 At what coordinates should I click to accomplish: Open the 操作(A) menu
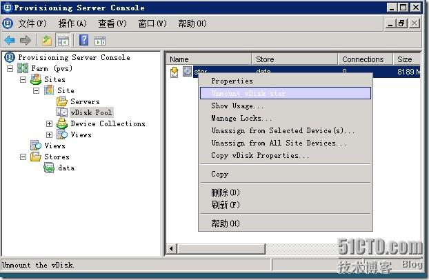point(72,23)
